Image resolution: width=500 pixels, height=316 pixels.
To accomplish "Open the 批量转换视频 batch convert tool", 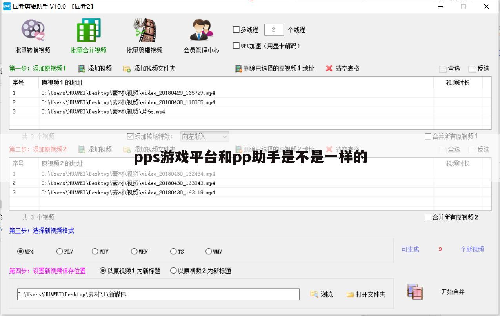I will click(x=33, y=35).
